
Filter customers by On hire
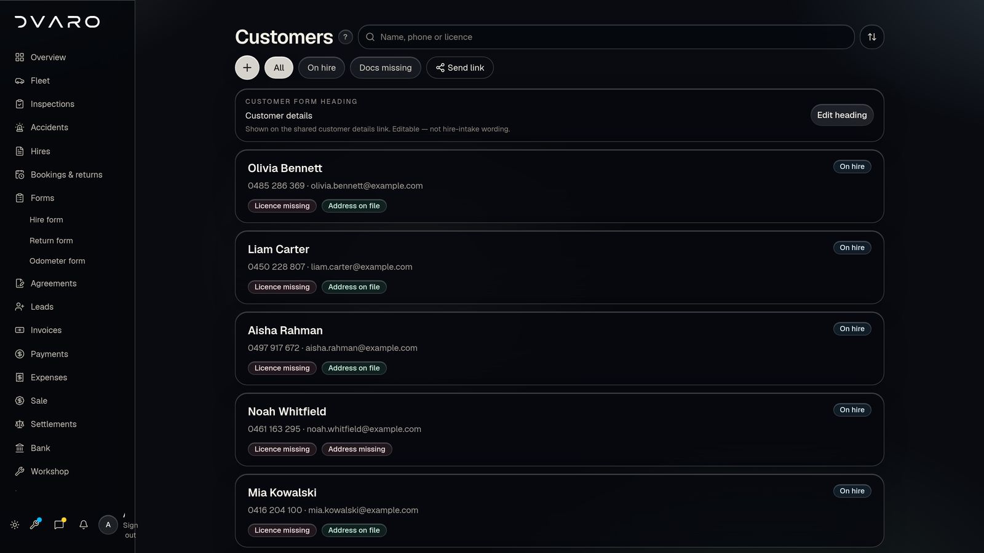coord(322,68)
